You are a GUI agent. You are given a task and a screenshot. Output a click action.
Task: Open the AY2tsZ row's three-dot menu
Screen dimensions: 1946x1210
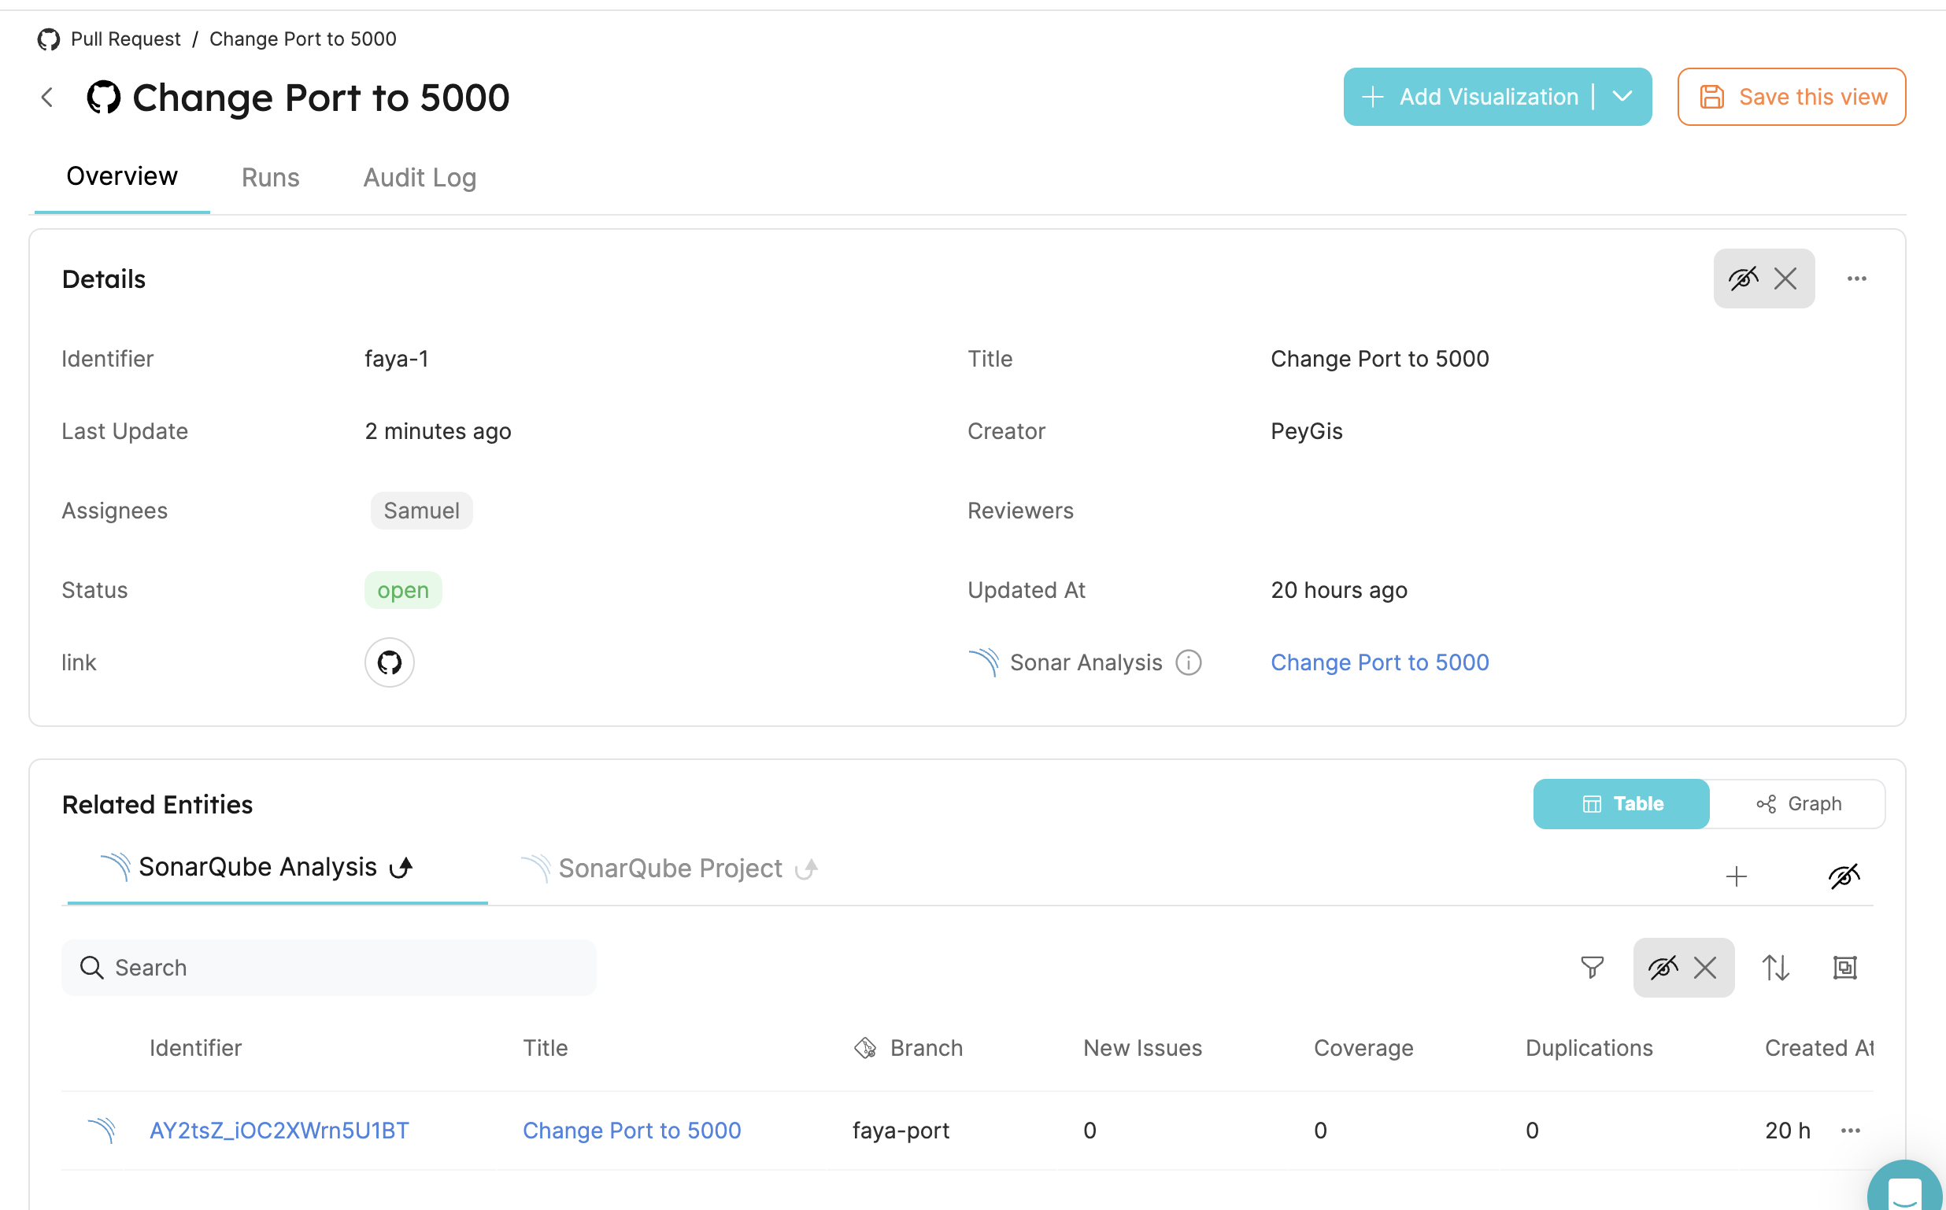point(1850,1130)
